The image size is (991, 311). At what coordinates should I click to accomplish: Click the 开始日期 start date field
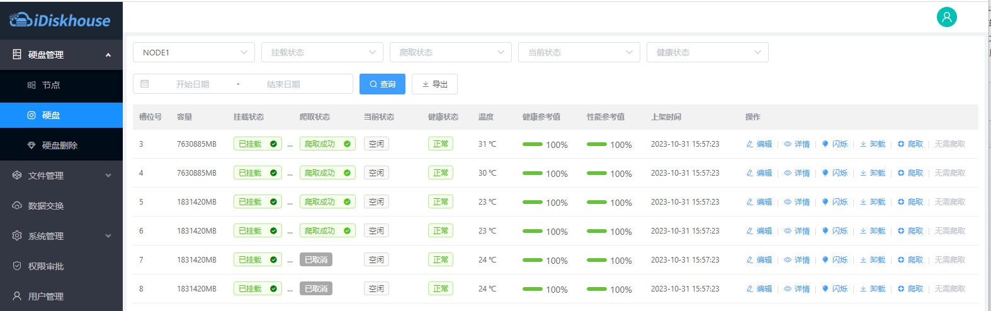[x=193, y=84]
